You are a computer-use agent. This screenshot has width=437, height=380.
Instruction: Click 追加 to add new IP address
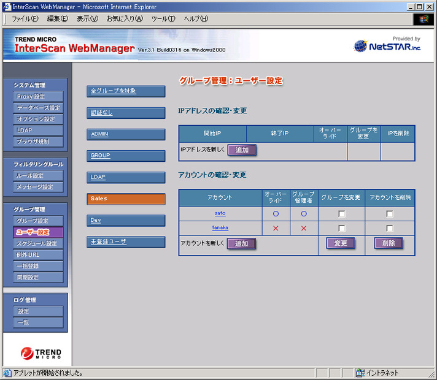click(x=242, y=150)
